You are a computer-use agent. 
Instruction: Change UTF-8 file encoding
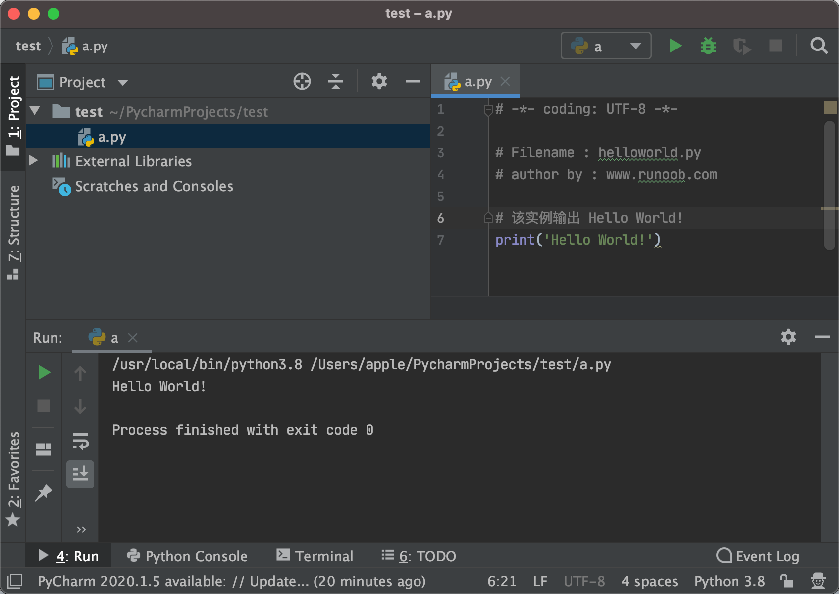pos(584,581)
